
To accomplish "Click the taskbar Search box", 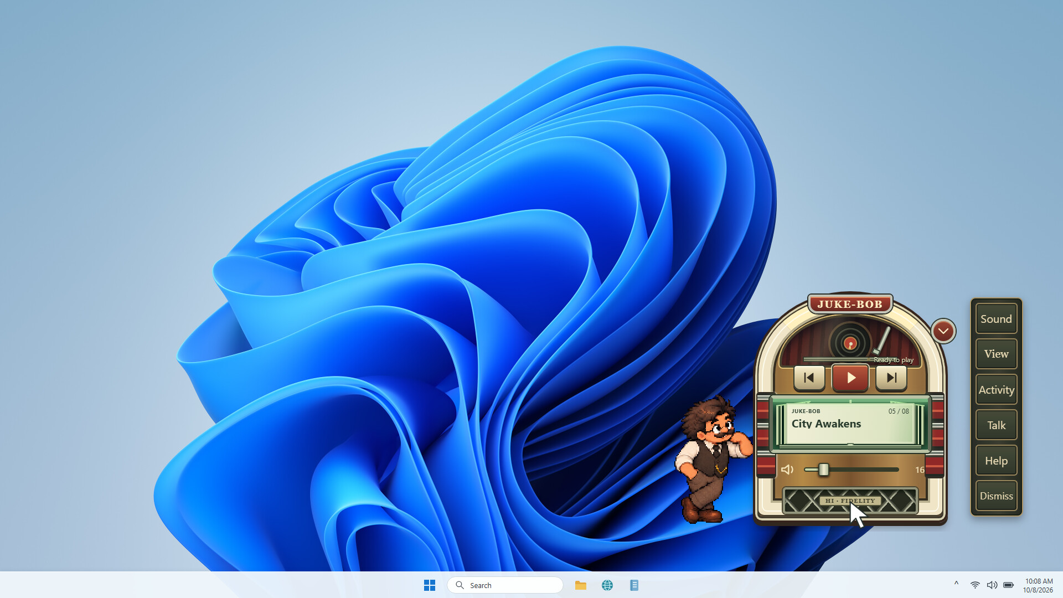I will click(505, 585).
